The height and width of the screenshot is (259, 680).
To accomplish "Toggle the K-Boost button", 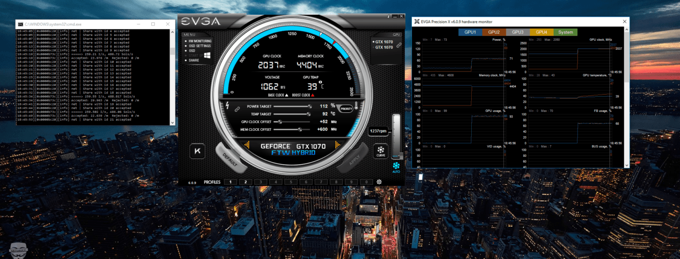I will coord(198,151).
